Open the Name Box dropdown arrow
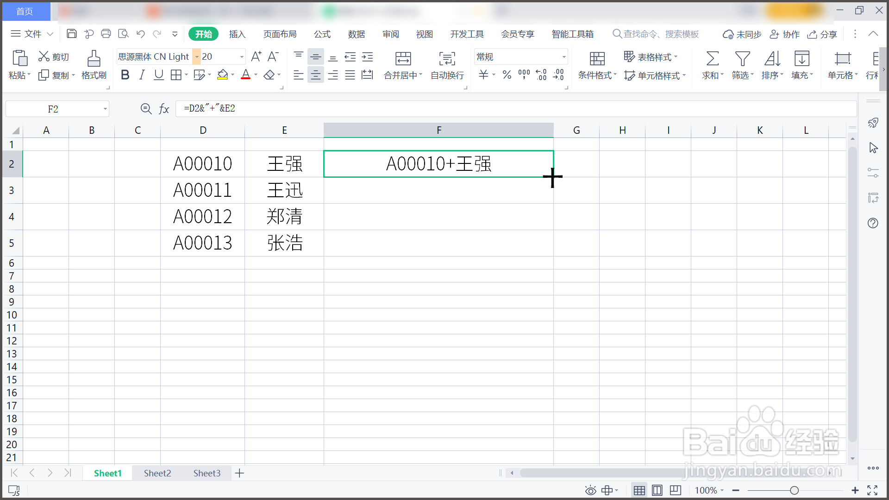This screenshot has height=500, width=889. click(x=105, y=109)
